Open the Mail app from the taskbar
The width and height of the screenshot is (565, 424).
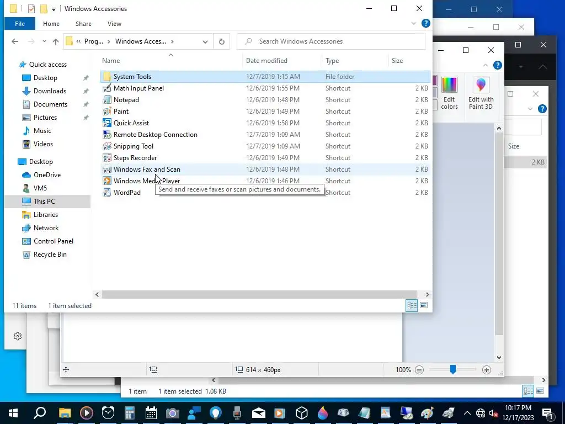(259, 413)
